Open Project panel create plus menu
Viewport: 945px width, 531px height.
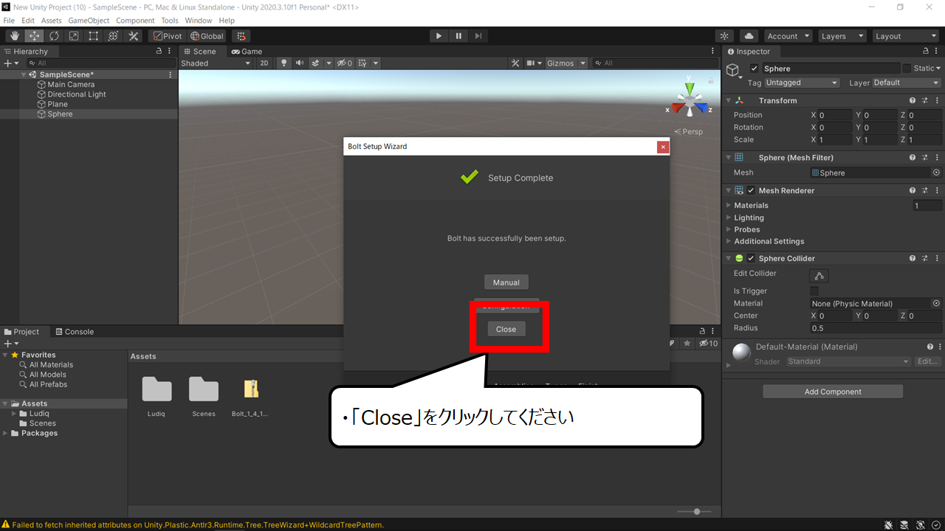click(x=11, y=344)
